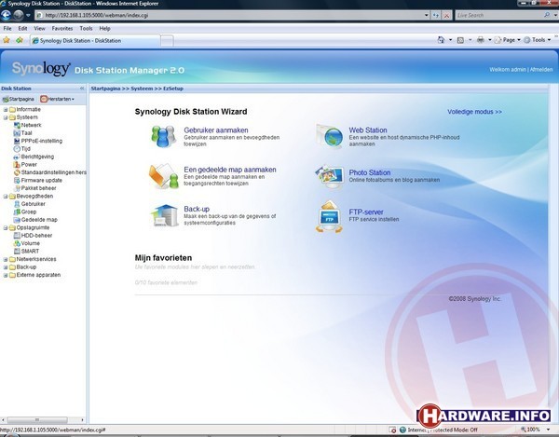Select Standaardinstellingen herstellen entry
559x437 pixels.
(53, 172)
